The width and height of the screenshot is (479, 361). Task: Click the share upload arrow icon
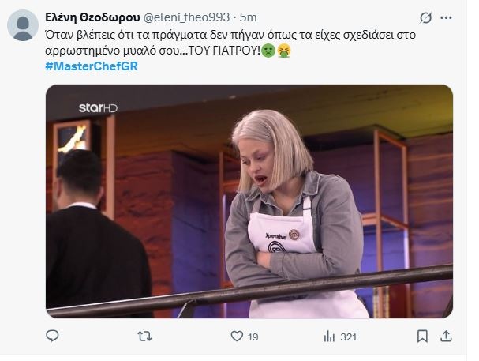(447, 337)
